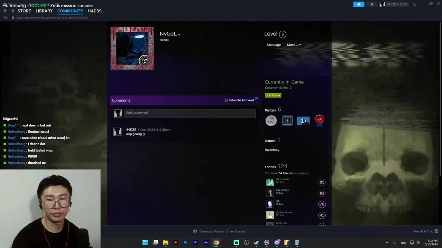Click the "+rep goodguy" comment text
The width and height of the screenshot is (442, 248).
pyautogui.click(x=135, y=134)
